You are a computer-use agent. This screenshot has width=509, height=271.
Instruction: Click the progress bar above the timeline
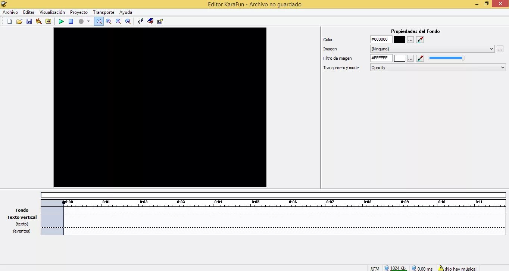coord(273,195)
